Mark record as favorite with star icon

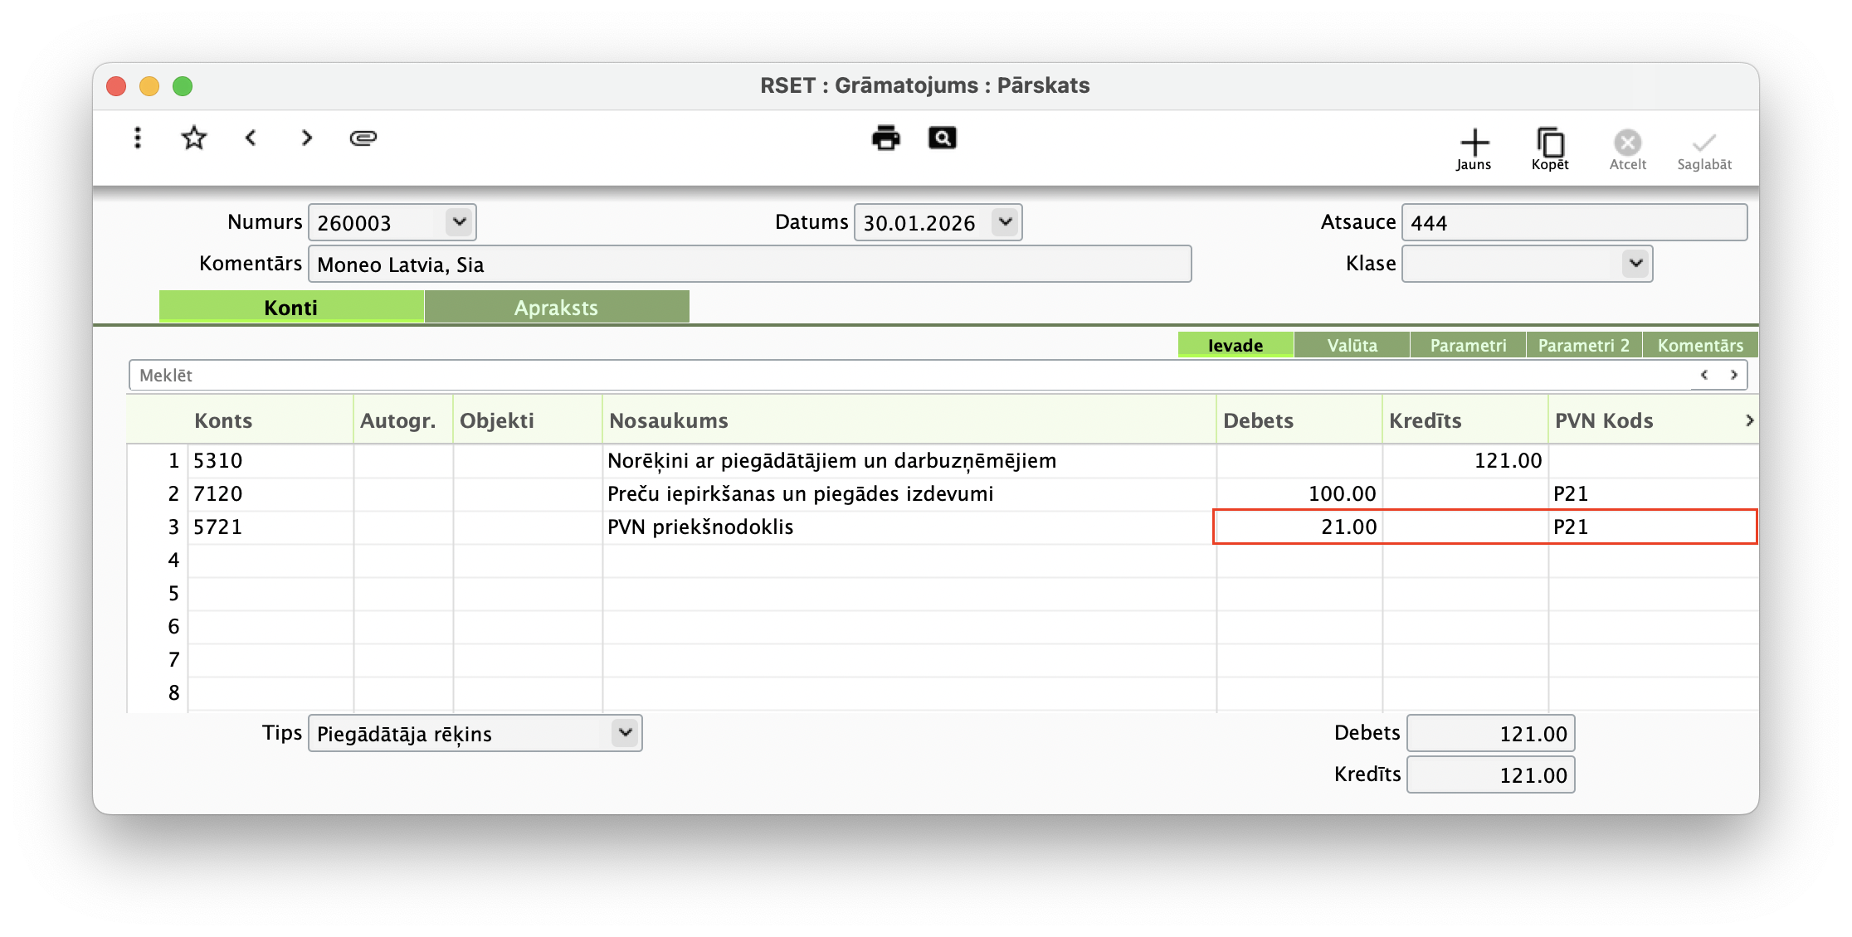(x=193, y=138)
